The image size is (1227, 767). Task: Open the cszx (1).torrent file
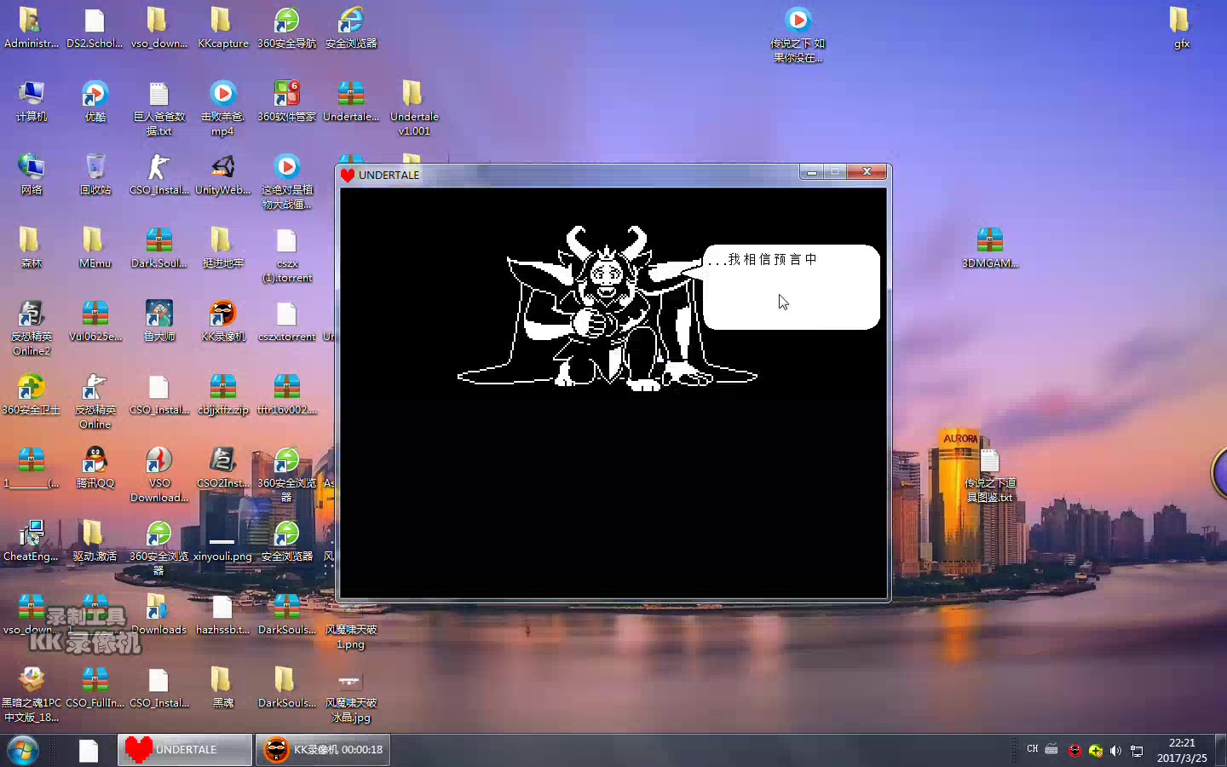click(286, 255)
